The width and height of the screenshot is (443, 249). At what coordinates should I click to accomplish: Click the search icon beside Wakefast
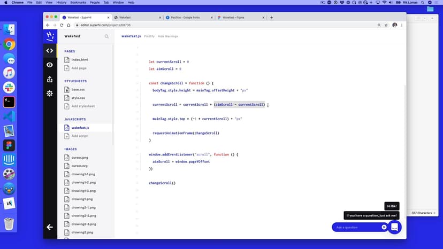[x=106, y=36]
